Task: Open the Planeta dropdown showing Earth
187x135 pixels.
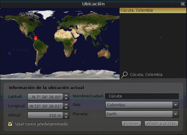Action: point(142,114)
